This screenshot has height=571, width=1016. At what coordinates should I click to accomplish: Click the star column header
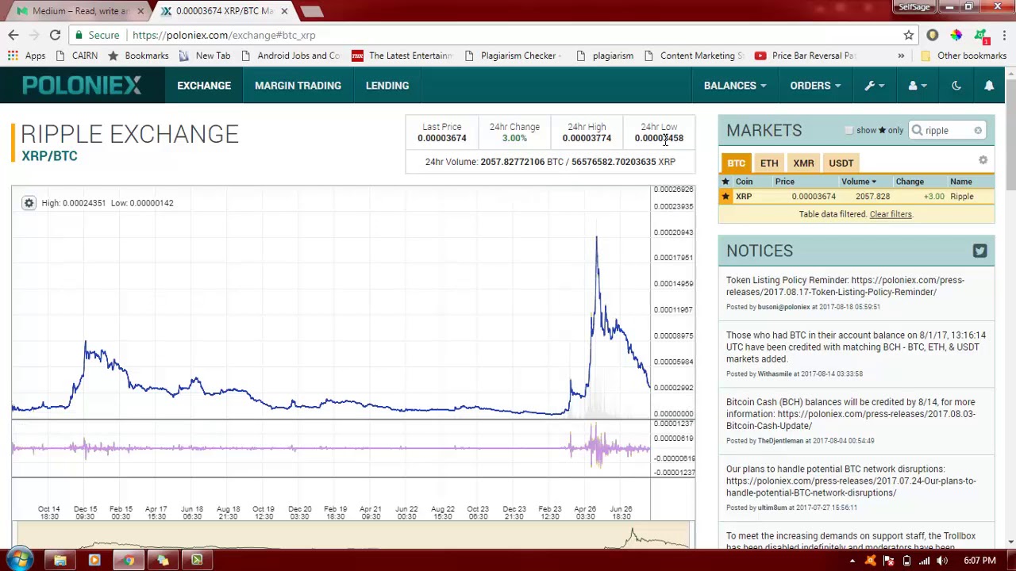pos(725,182)
